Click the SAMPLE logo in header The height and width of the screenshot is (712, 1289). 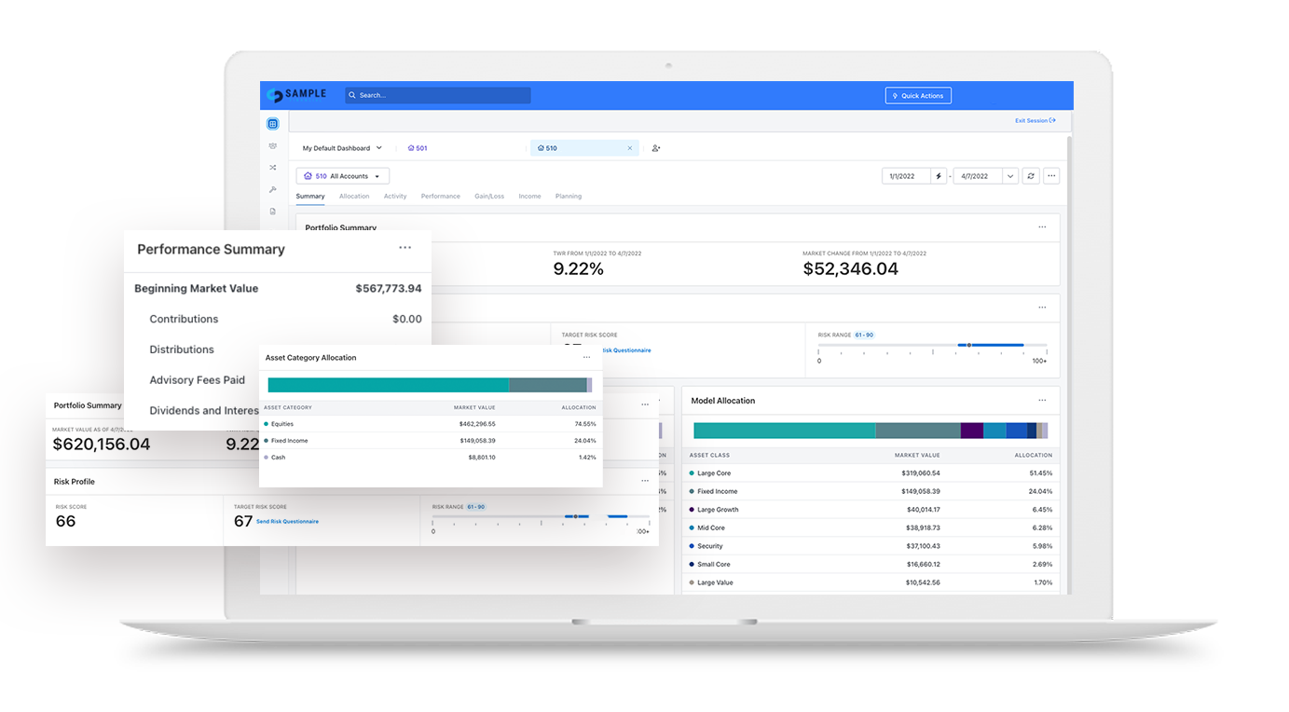[x=296, y=95]
